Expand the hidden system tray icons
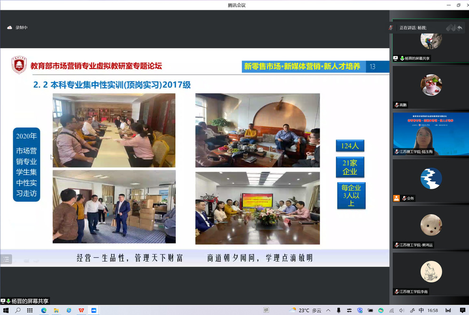469x315 pixels. (328, 310)
